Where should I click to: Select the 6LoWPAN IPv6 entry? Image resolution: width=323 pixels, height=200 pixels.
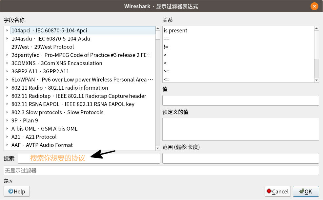click(x=83, y=80)
